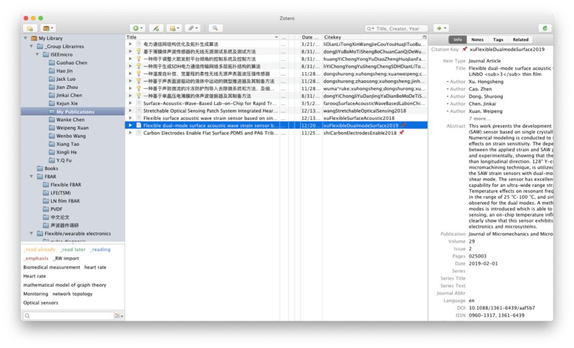This screenshot has width=574, height=348.
Task: Switch to the Info tab
Action: coord(458,39)
